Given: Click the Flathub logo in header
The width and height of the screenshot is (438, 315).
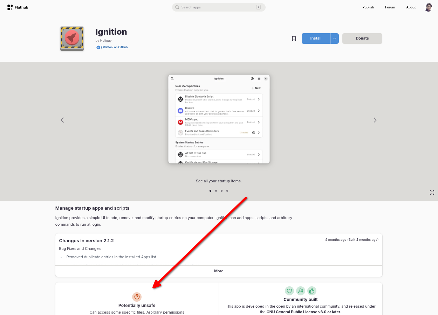Looking at the screenshot, I should (18, 7).
